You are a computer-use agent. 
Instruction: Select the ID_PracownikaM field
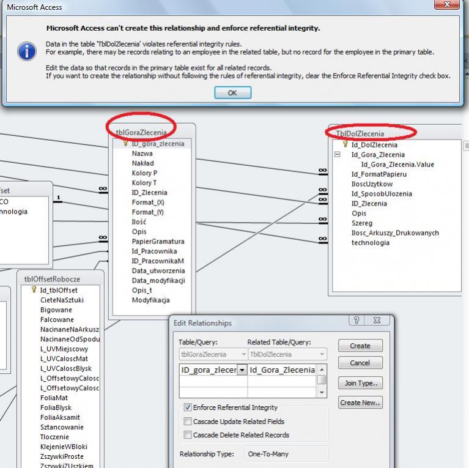click(158, 261)
